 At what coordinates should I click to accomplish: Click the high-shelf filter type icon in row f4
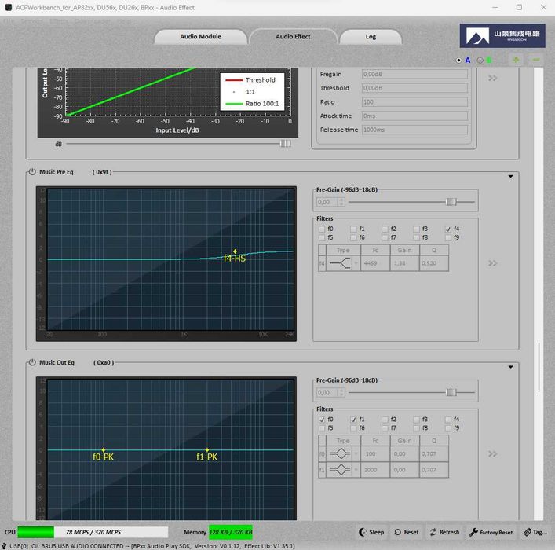[340, 263]
